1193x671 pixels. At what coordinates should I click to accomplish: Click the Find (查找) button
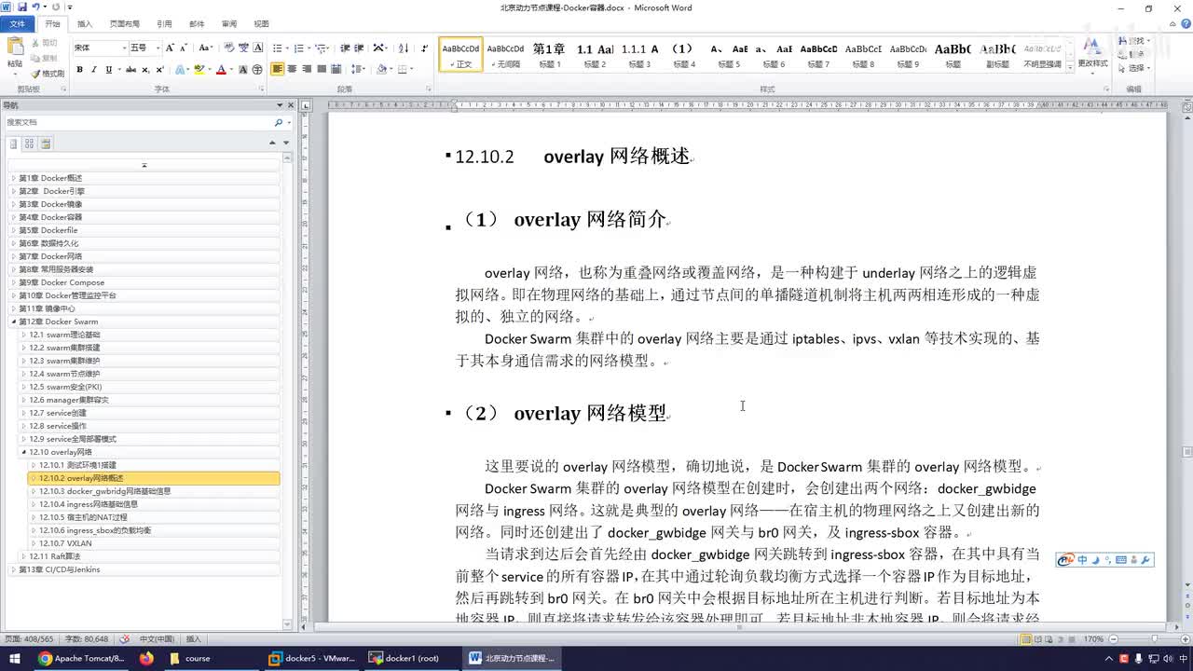[1134, 42]
